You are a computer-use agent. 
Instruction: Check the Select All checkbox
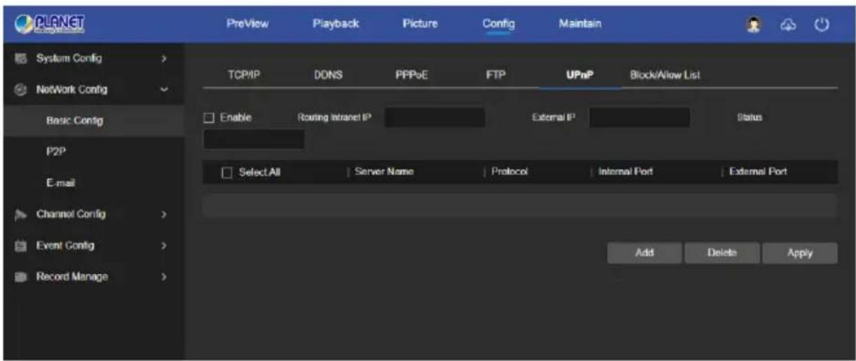click(227, 172)
